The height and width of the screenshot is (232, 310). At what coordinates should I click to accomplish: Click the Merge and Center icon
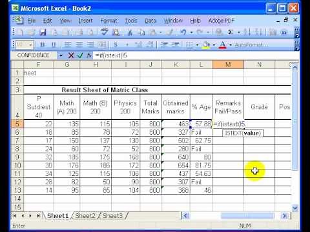click(101, 44)
